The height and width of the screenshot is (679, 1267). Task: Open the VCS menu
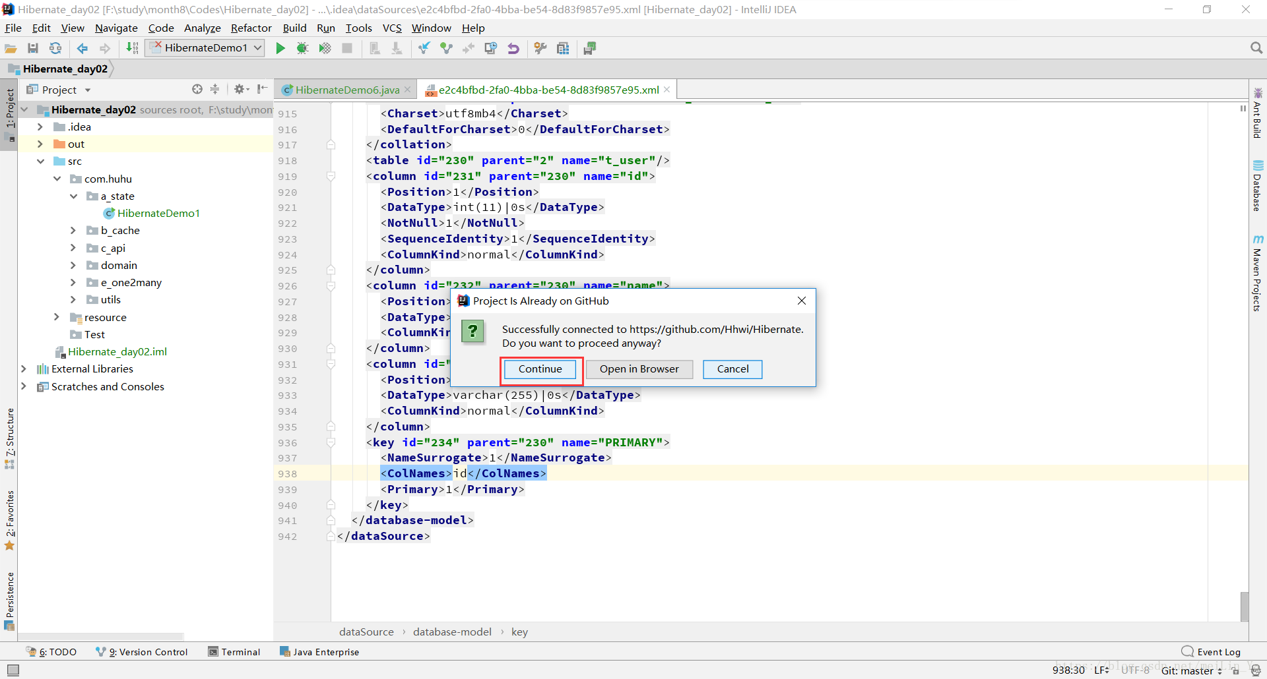pos(392,28)
